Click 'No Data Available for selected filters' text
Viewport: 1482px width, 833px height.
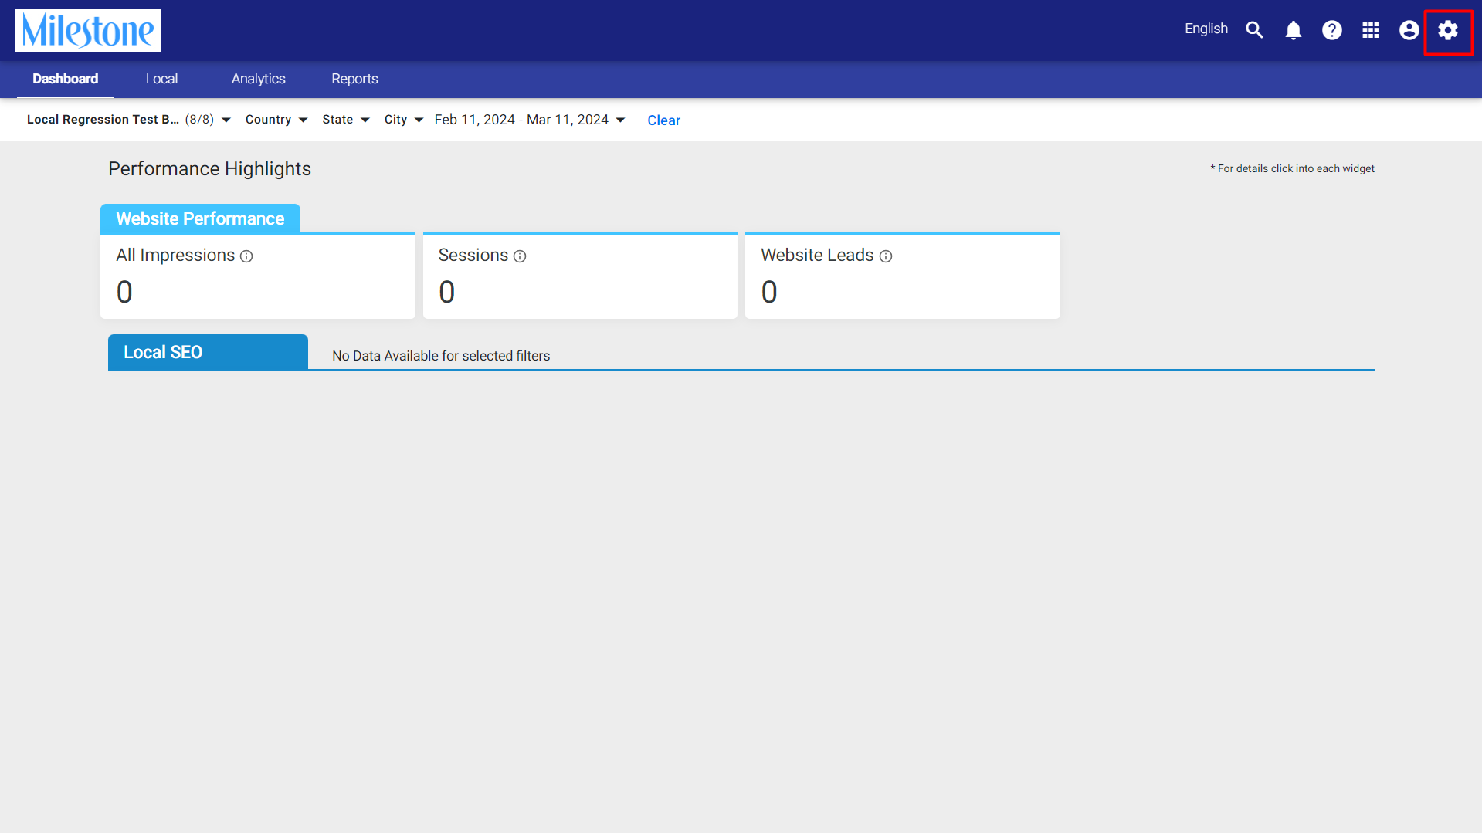pyautogui.click(x=441, y=356)
